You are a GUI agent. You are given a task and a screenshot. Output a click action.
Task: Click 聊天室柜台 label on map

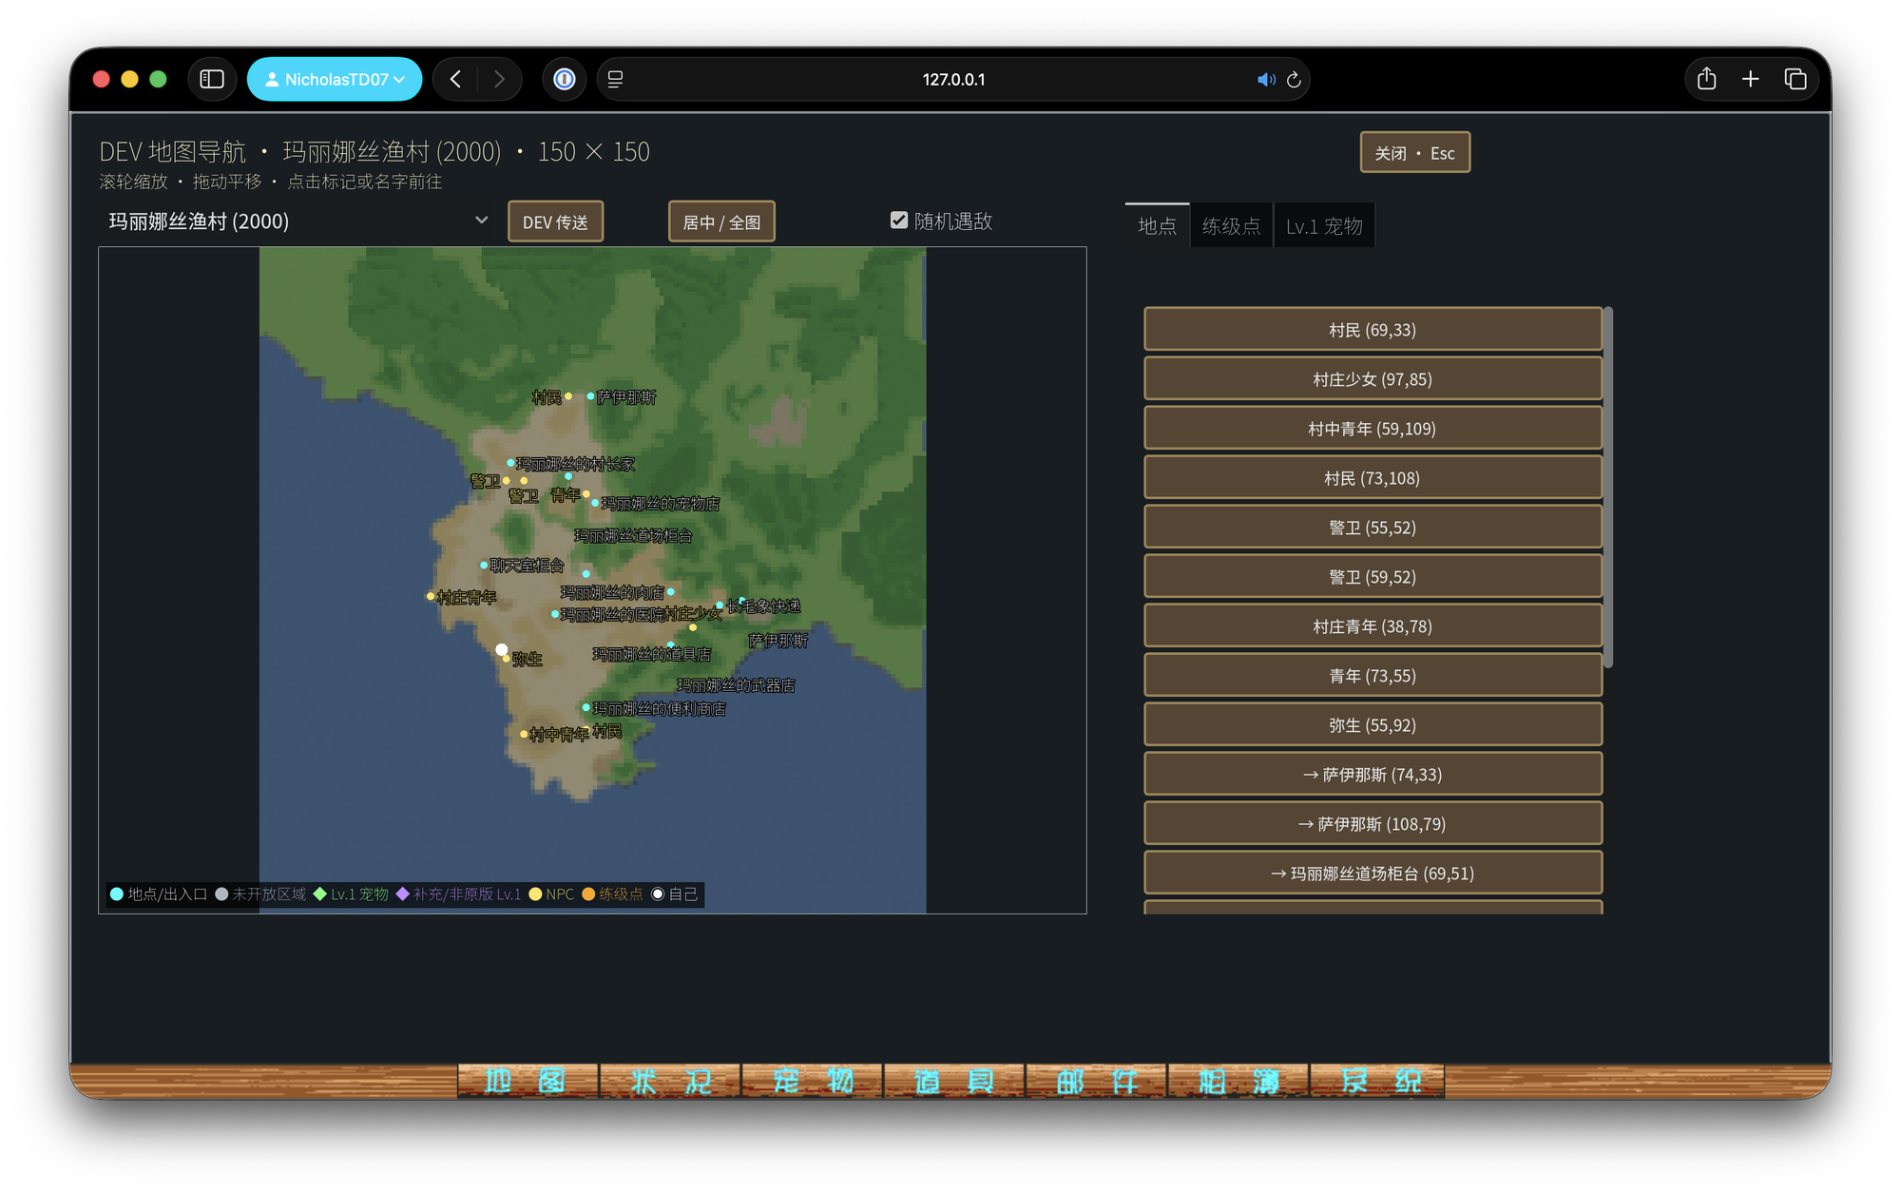[x=527, y=565]
